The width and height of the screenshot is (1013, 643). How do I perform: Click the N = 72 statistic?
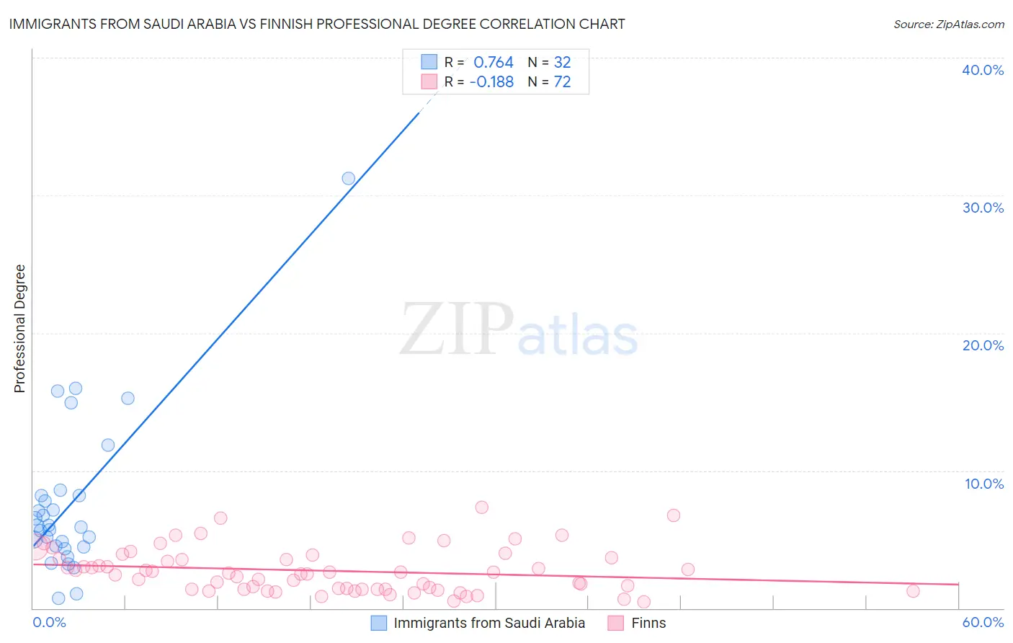(x=549, y=81)
